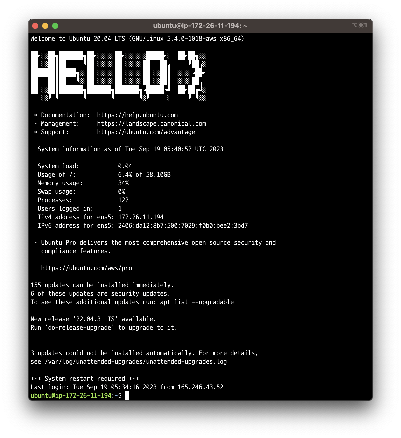This screenshot has height=438, width=401.
Task: Open the https://landscape.canonical.com management link
Action: (x=151, y=124)
